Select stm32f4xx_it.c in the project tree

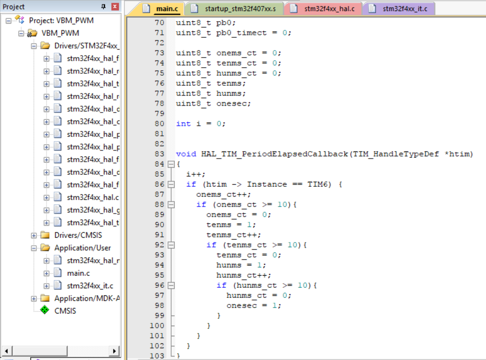click(x=90, y=286)
